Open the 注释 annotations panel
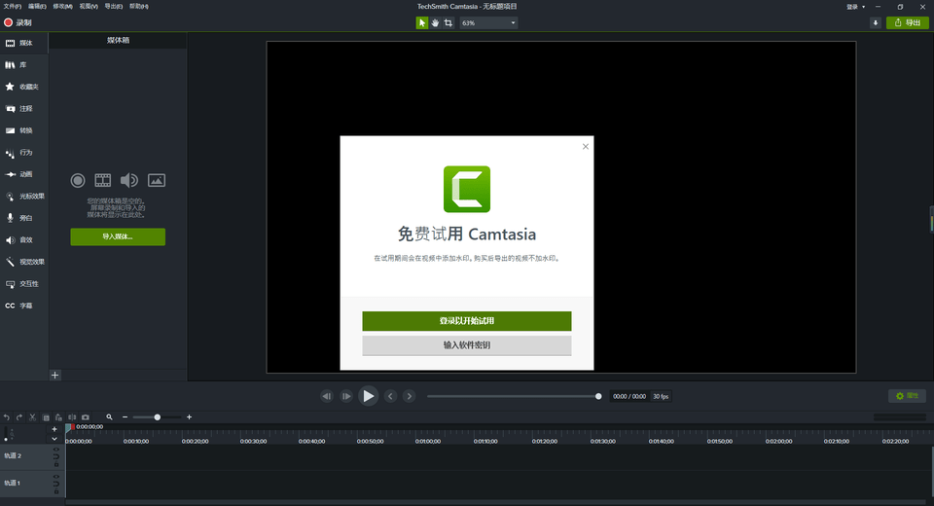The width and height of the screenshot is (934, 506). (24, 108)
